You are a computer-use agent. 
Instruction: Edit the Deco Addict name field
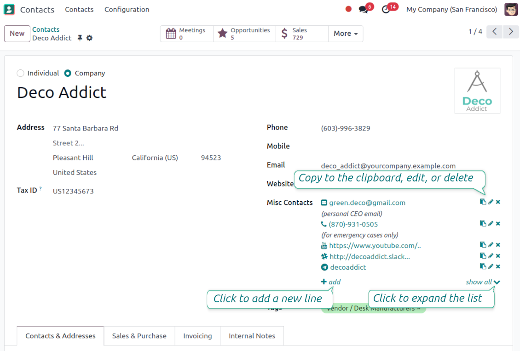click(x=62, y=92)
